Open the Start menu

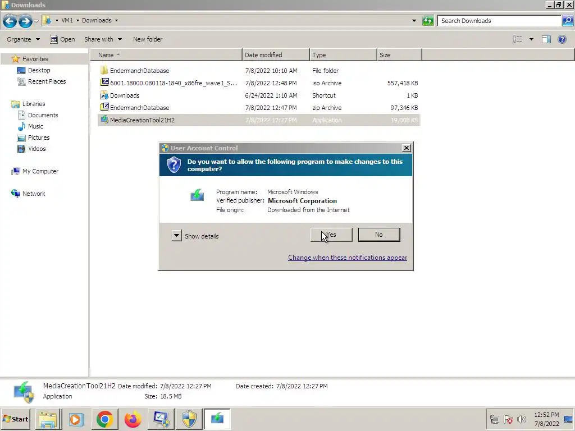tap(15, 419)
